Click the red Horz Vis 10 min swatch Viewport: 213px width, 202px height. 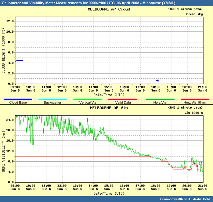[x=195, y=99]
